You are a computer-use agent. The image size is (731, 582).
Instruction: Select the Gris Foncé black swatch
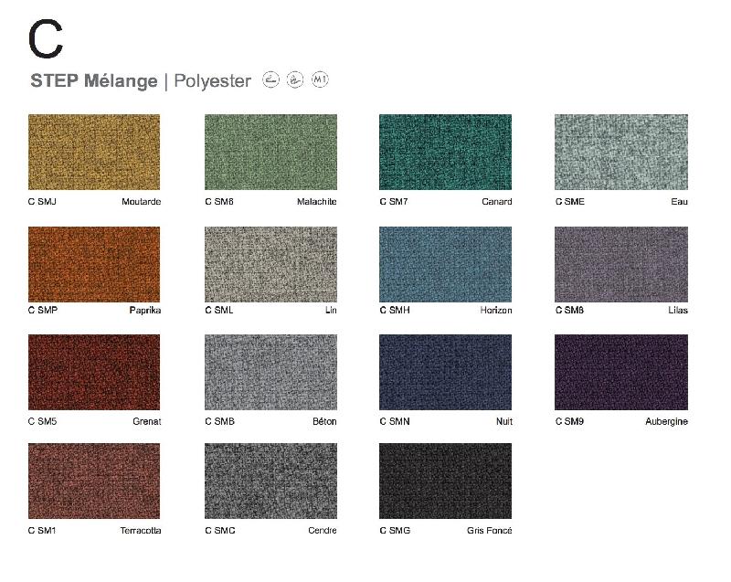445,481
